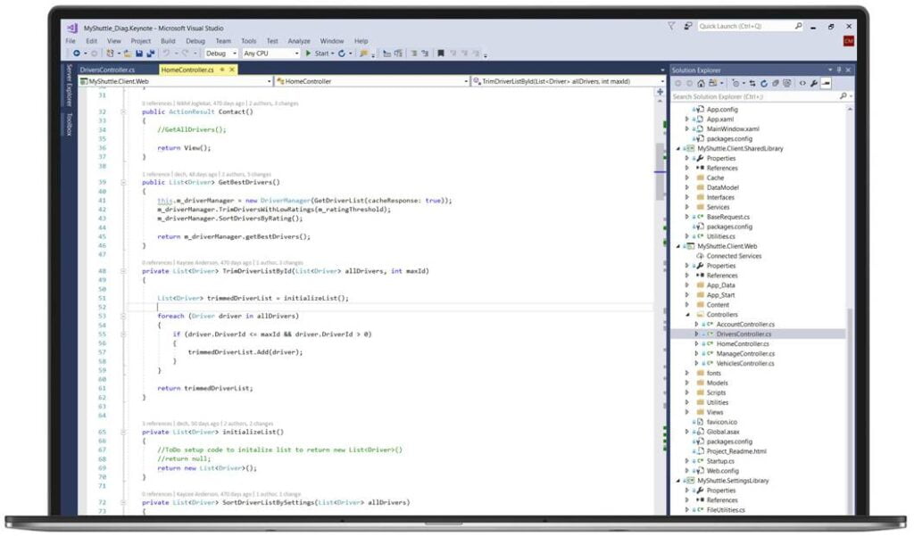
Task: Open the Analyze menu
Action: point(298,41)
